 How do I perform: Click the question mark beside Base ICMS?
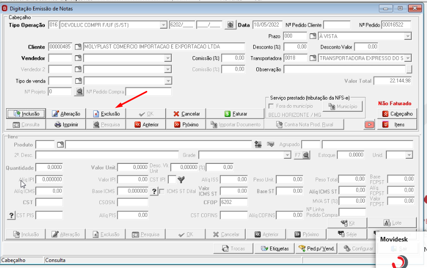pyautogui.click(x=154, y=191)
